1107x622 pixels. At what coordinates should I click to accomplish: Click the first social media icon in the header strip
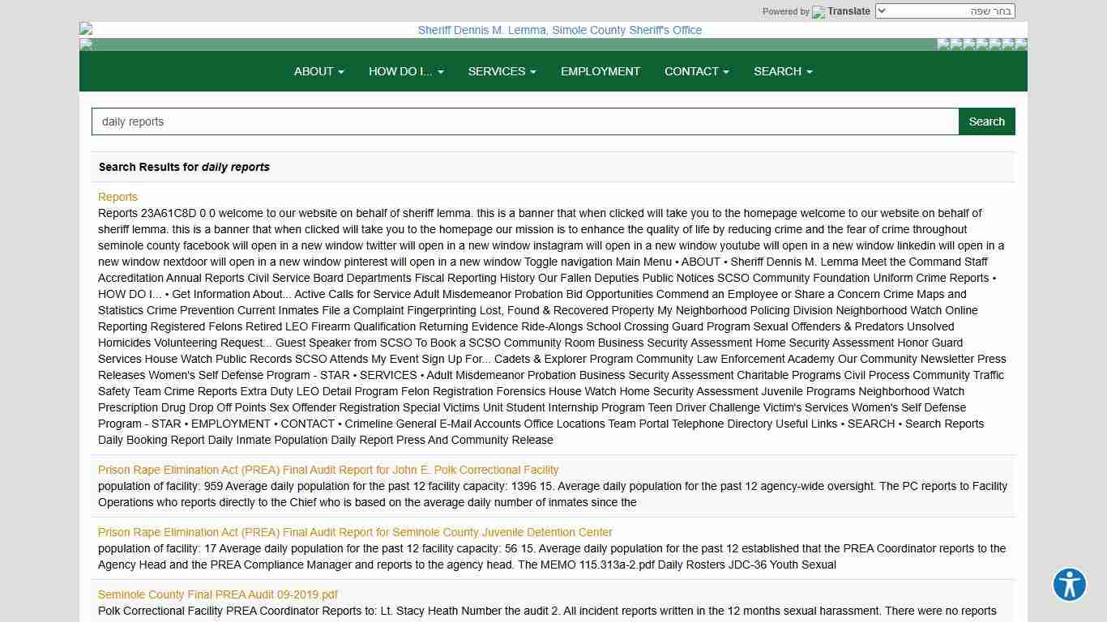coord(943,44)
